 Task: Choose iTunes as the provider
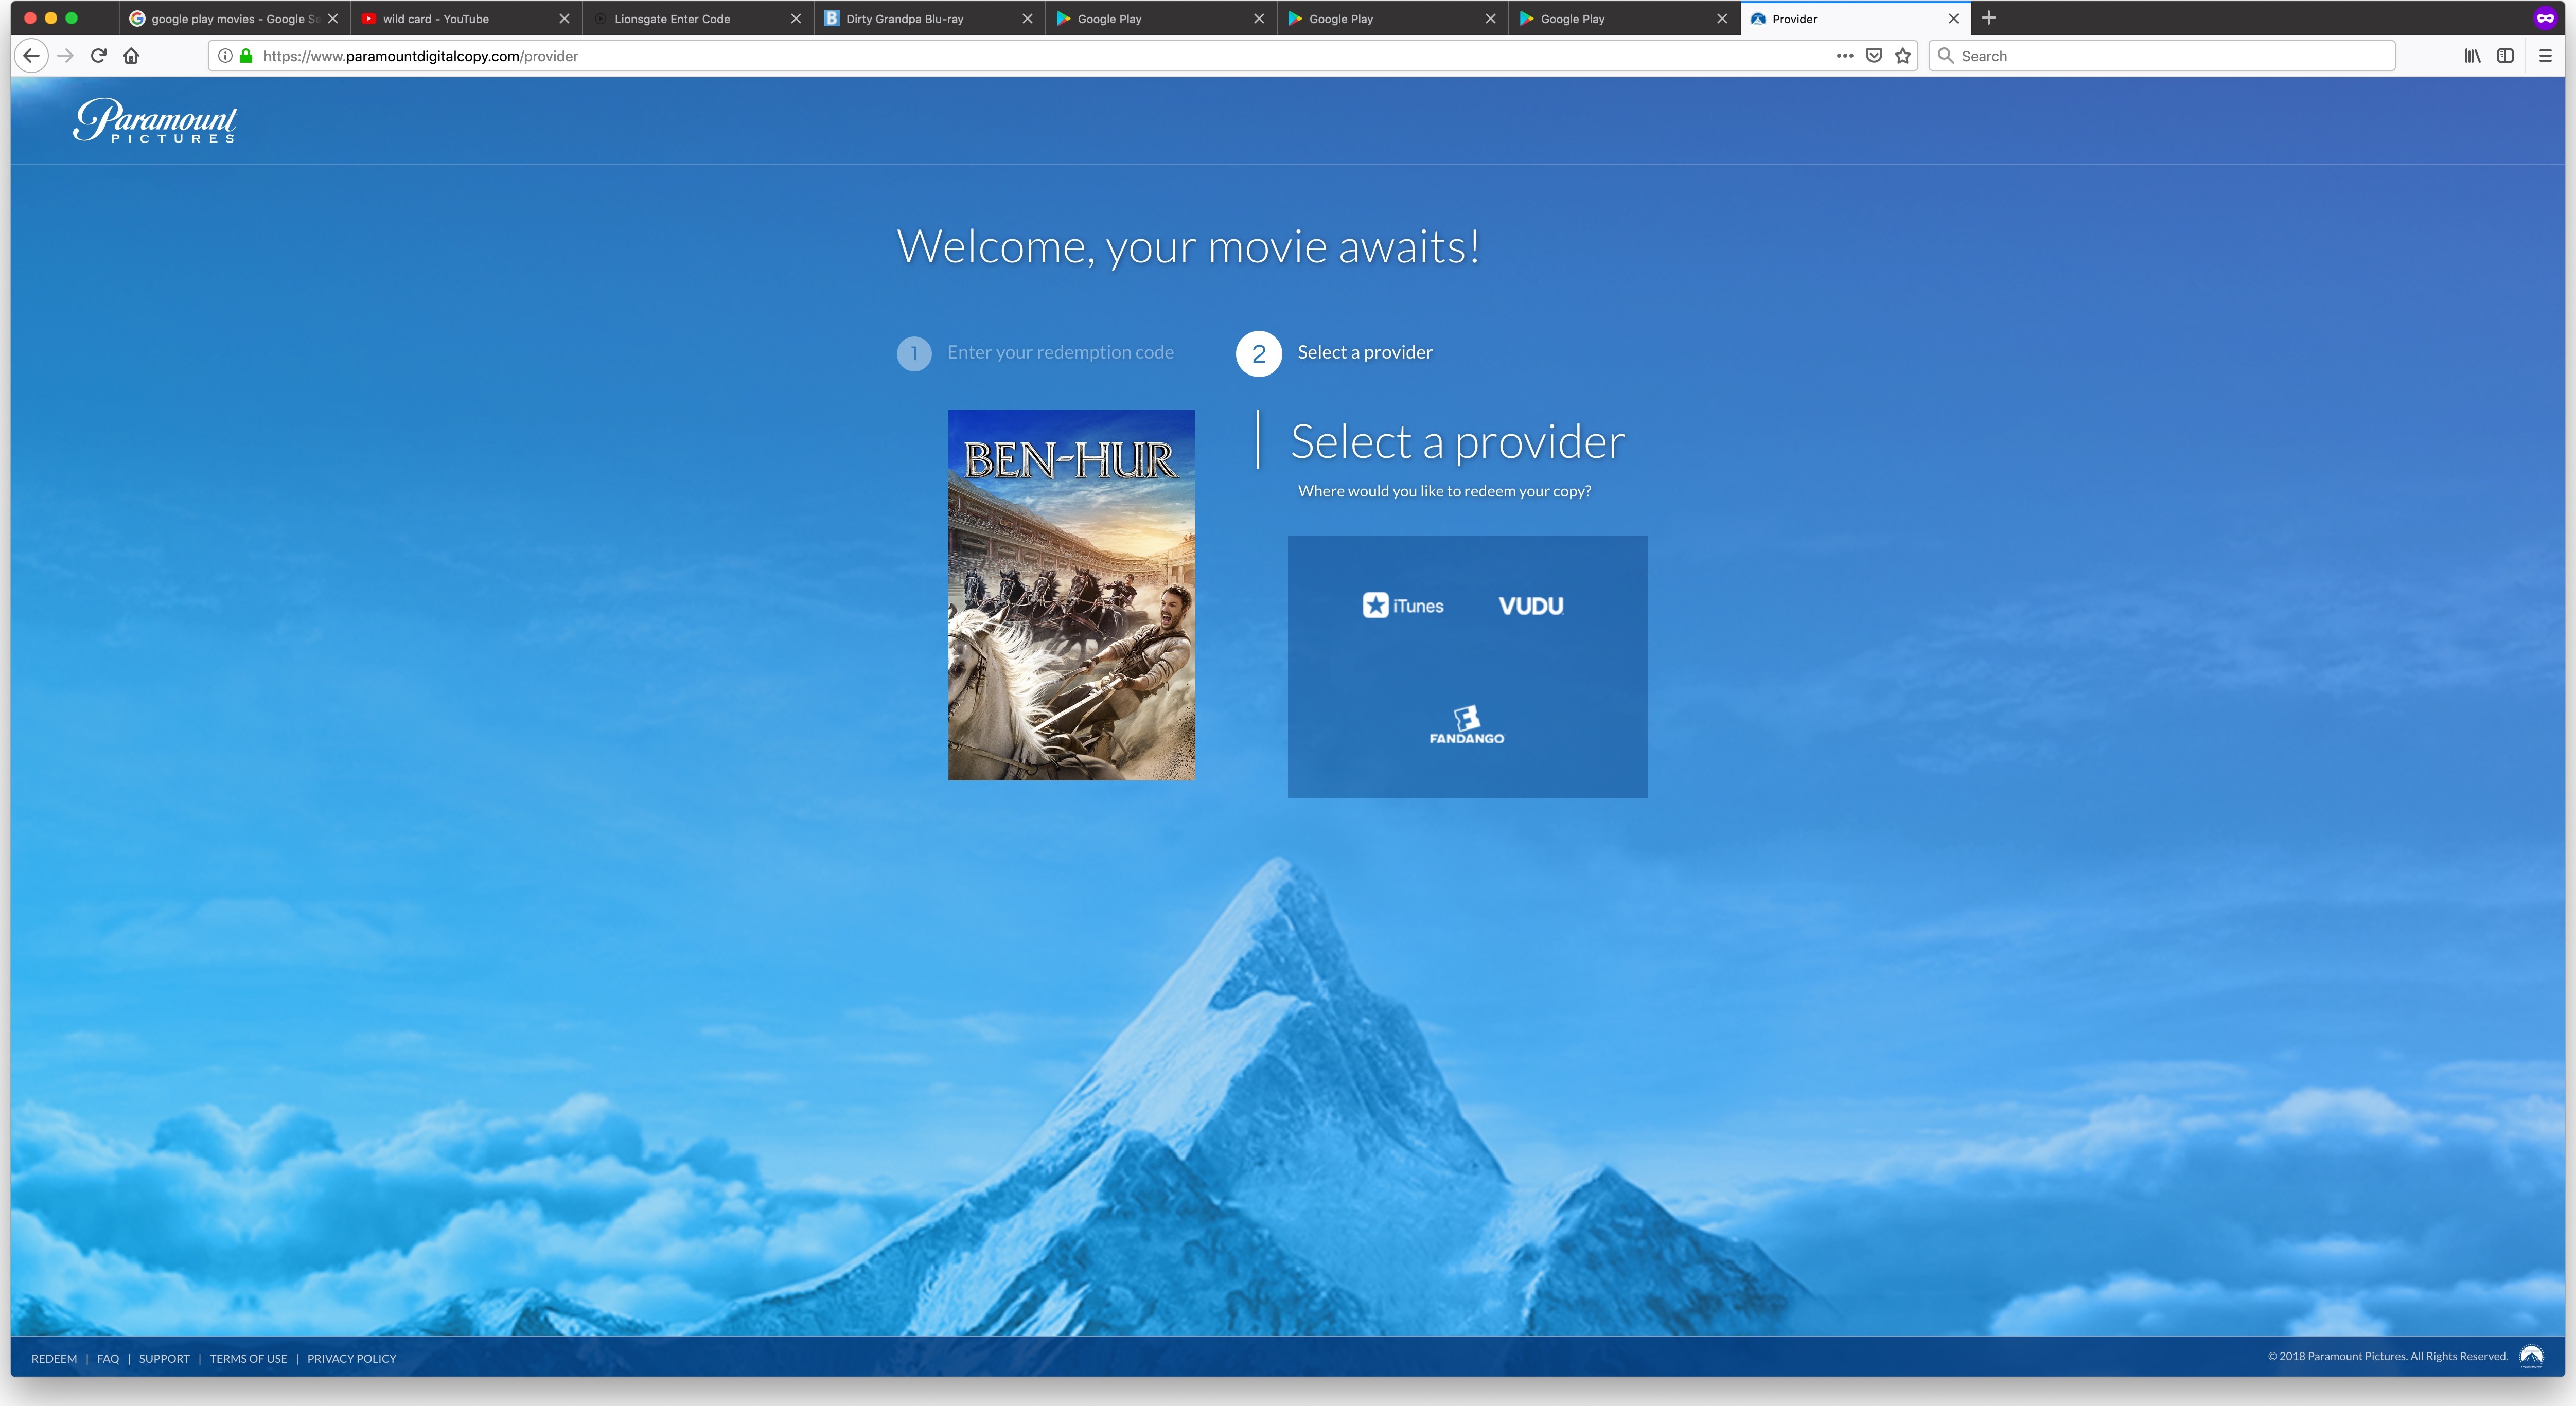1403,605
